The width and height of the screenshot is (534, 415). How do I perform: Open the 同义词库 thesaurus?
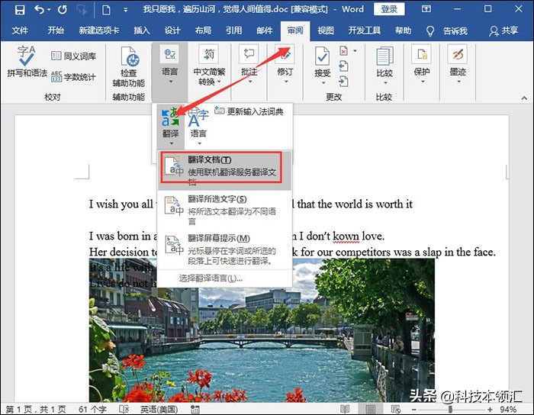pos(73,56)
